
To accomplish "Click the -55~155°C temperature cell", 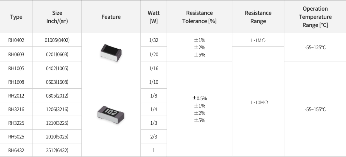I will click(315, 109).
